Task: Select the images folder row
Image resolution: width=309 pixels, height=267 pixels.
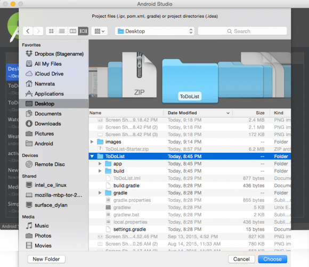Action: pos(190,142)
